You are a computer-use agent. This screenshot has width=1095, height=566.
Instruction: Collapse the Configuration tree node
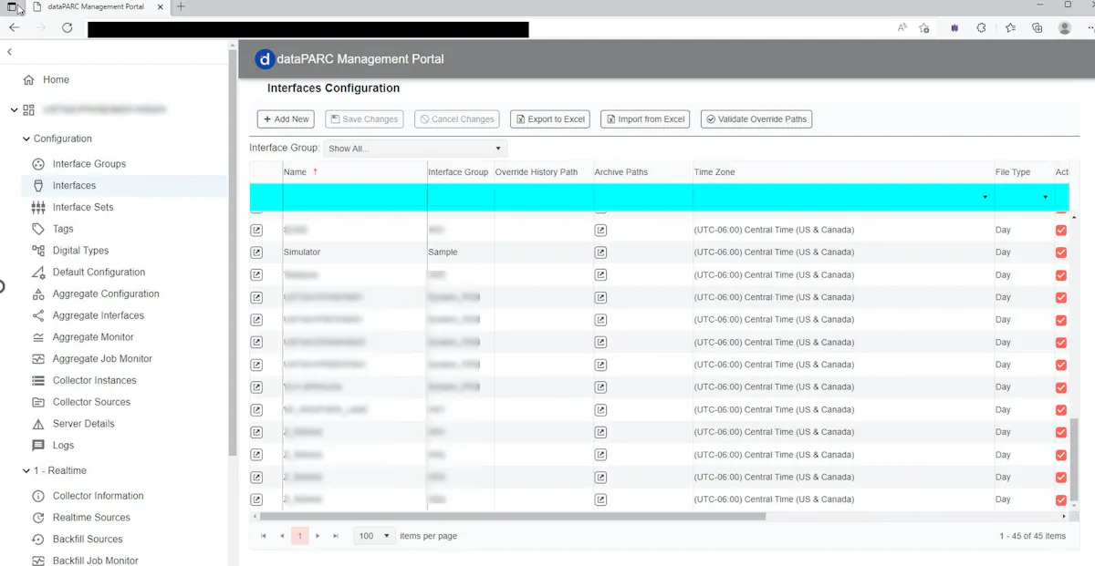click(26, 139)
